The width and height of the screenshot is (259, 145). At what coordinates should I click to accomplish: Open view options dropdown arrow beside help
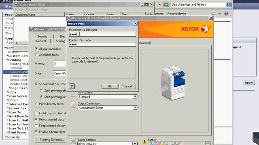tap(219, 14)
